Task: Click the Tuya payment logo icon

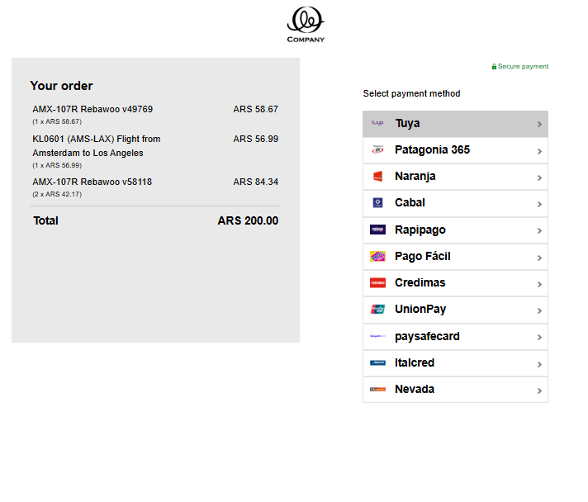Action: [377, 123]
